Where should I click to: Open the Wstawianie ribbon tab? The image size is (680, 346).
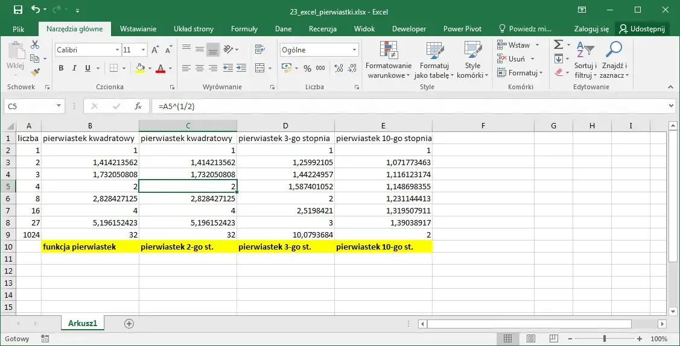tap(138, 28)
